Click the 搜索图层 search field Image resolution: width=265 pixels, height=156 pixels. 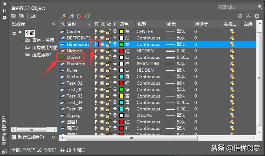237,7
